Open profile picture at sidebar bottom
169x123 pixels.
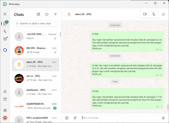tap(5, 118)
